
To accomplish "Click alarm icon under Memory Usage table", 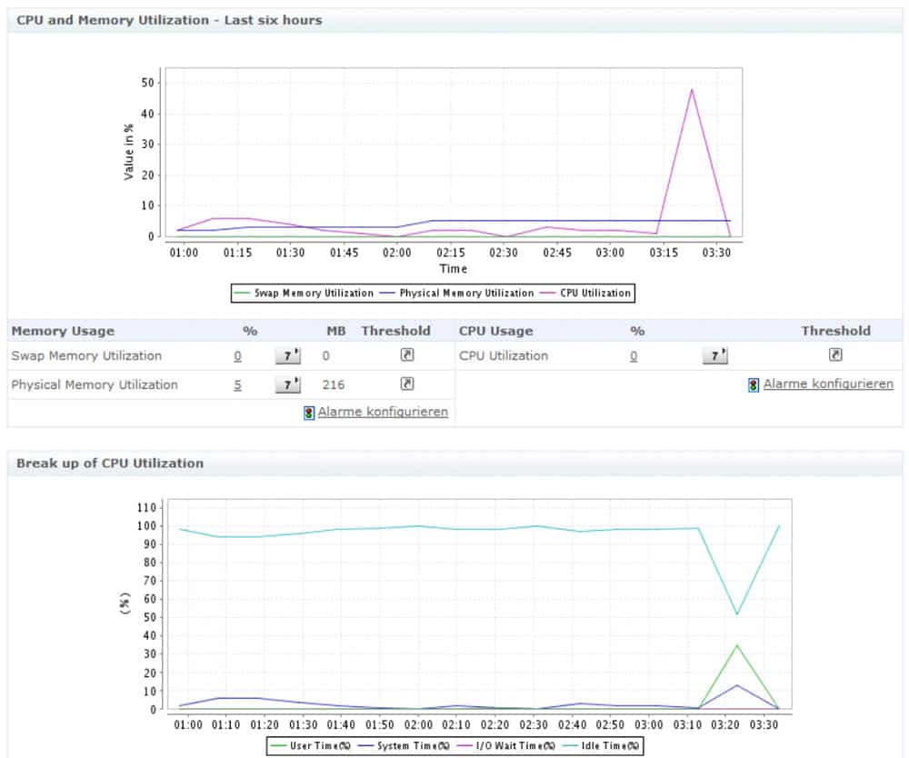I will (x=309, y=413).
